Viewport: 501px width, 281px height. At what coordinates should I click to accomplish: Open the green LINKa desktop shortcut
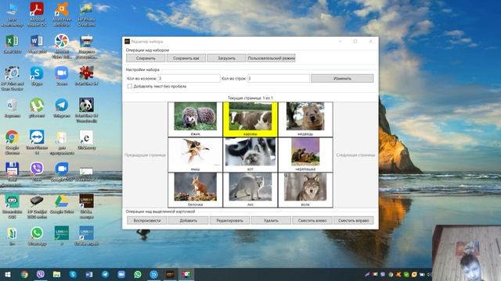[x=62, y=236]
